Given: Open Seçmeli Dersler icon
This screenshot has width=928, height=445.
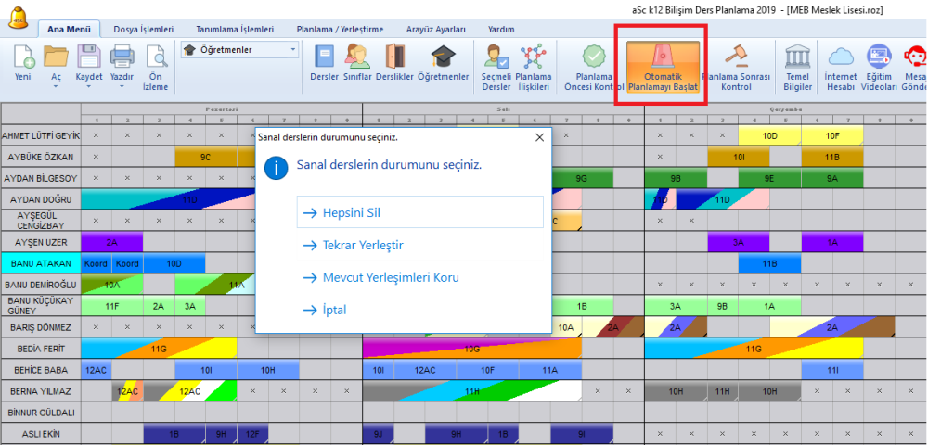Looking at the screenshot, I should pos(496,67).
